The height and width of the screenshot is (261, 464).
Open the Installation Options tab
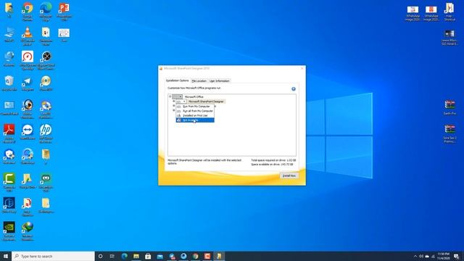tap(177, 80)
